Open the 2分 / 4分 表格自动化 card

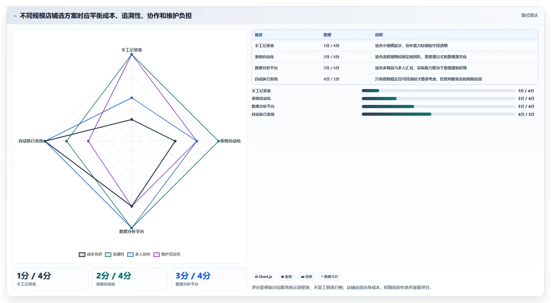coord(130,279)
